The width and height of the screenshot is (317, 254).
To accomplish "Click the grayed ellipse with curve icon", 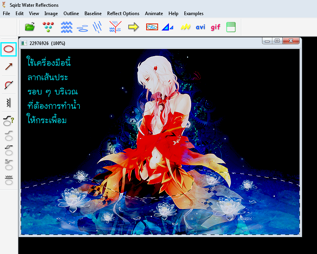I will point(9,136).
